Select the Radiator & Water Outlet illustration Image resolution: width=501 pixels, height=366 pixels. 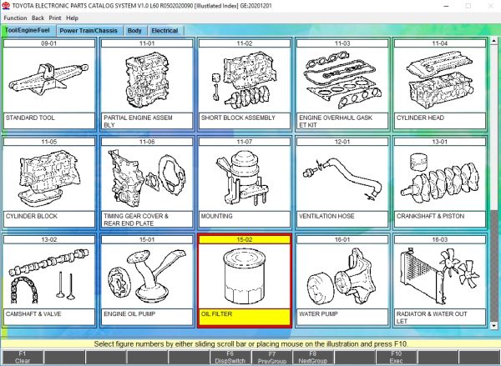(x=440, y=276)
